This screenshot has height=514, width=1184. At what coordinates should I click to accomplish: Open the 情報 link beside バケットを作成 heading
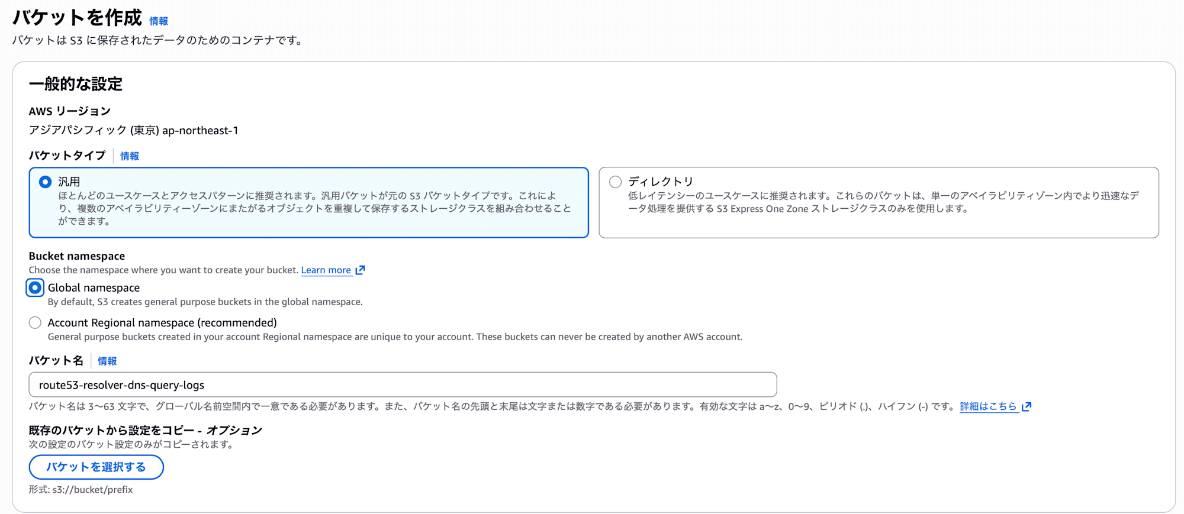pyautogui.click(x=159, y=21)
